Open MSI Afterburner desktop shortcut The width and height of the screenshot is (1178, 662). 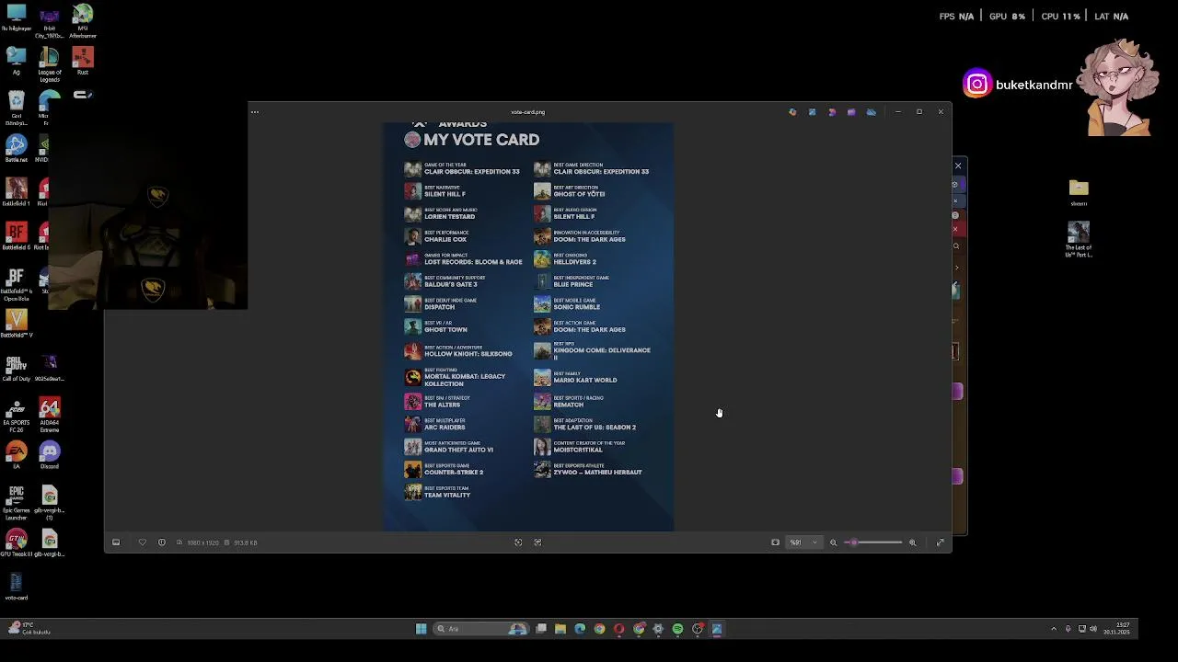(83, 20)
